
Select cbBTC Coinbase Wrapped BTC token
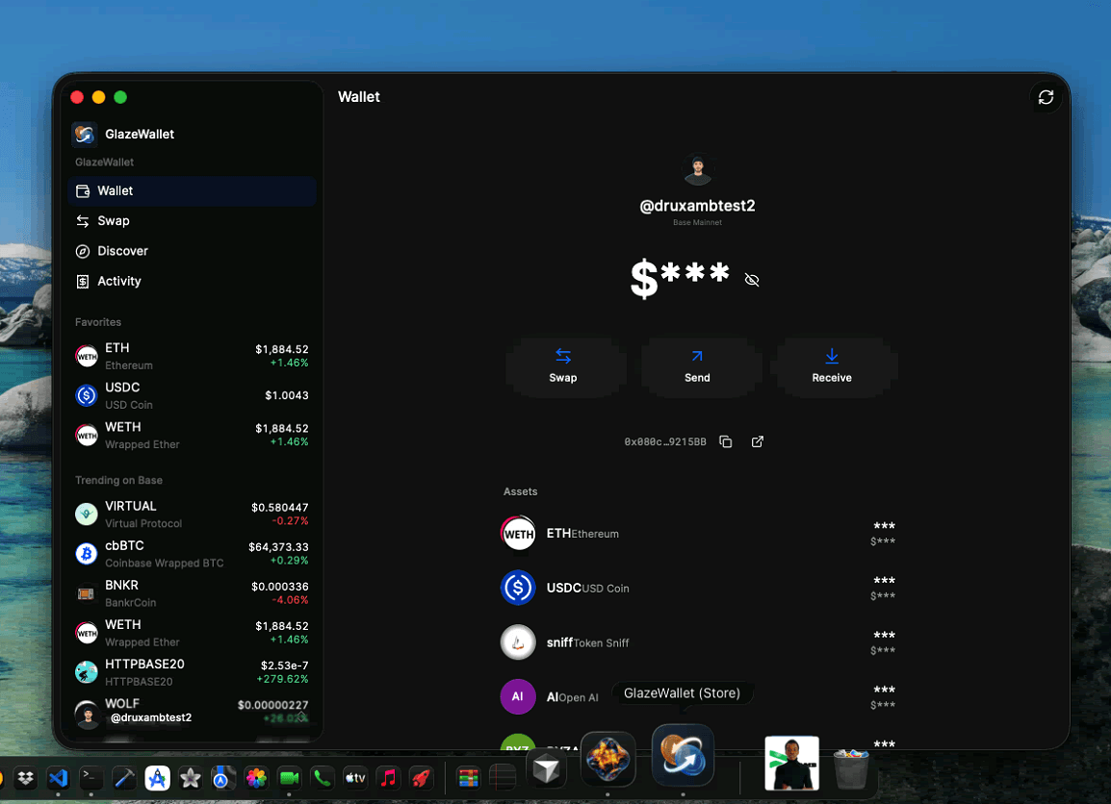pyautogui.click(x=192, y=554)
